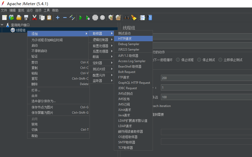Click the Help question mark icon
Viewport: 252px width, 157px height.
pos(150,18)
